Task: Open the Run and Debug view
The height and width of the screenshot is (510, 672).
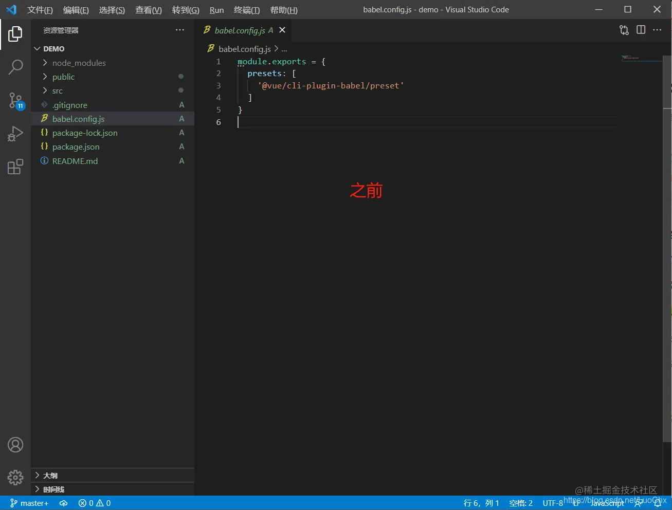Action: 15,134
